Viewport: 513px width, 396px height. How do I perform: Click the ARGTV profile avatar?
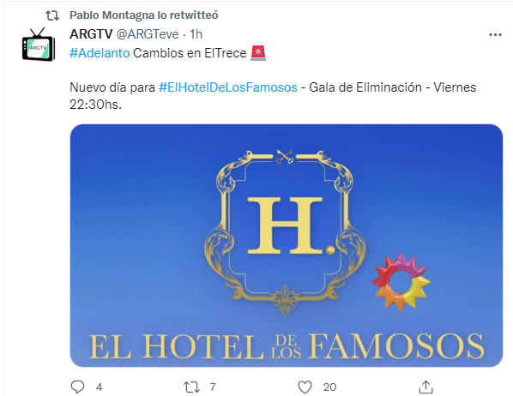39,45
